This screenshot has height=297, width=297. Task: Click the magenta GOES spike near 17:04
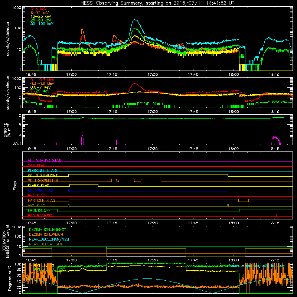[82, 140]
